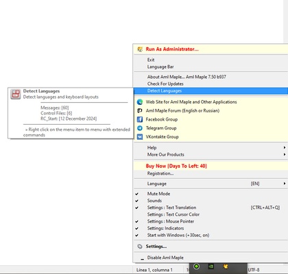Click Buy Now [Days To Left: 40]
Image resolution: width=288 pixels, height=274 pixels.
[x=176, y=166]
